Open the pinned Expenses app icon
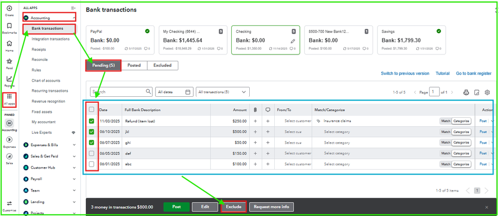The image size is (499, 216). pos(9,140)
